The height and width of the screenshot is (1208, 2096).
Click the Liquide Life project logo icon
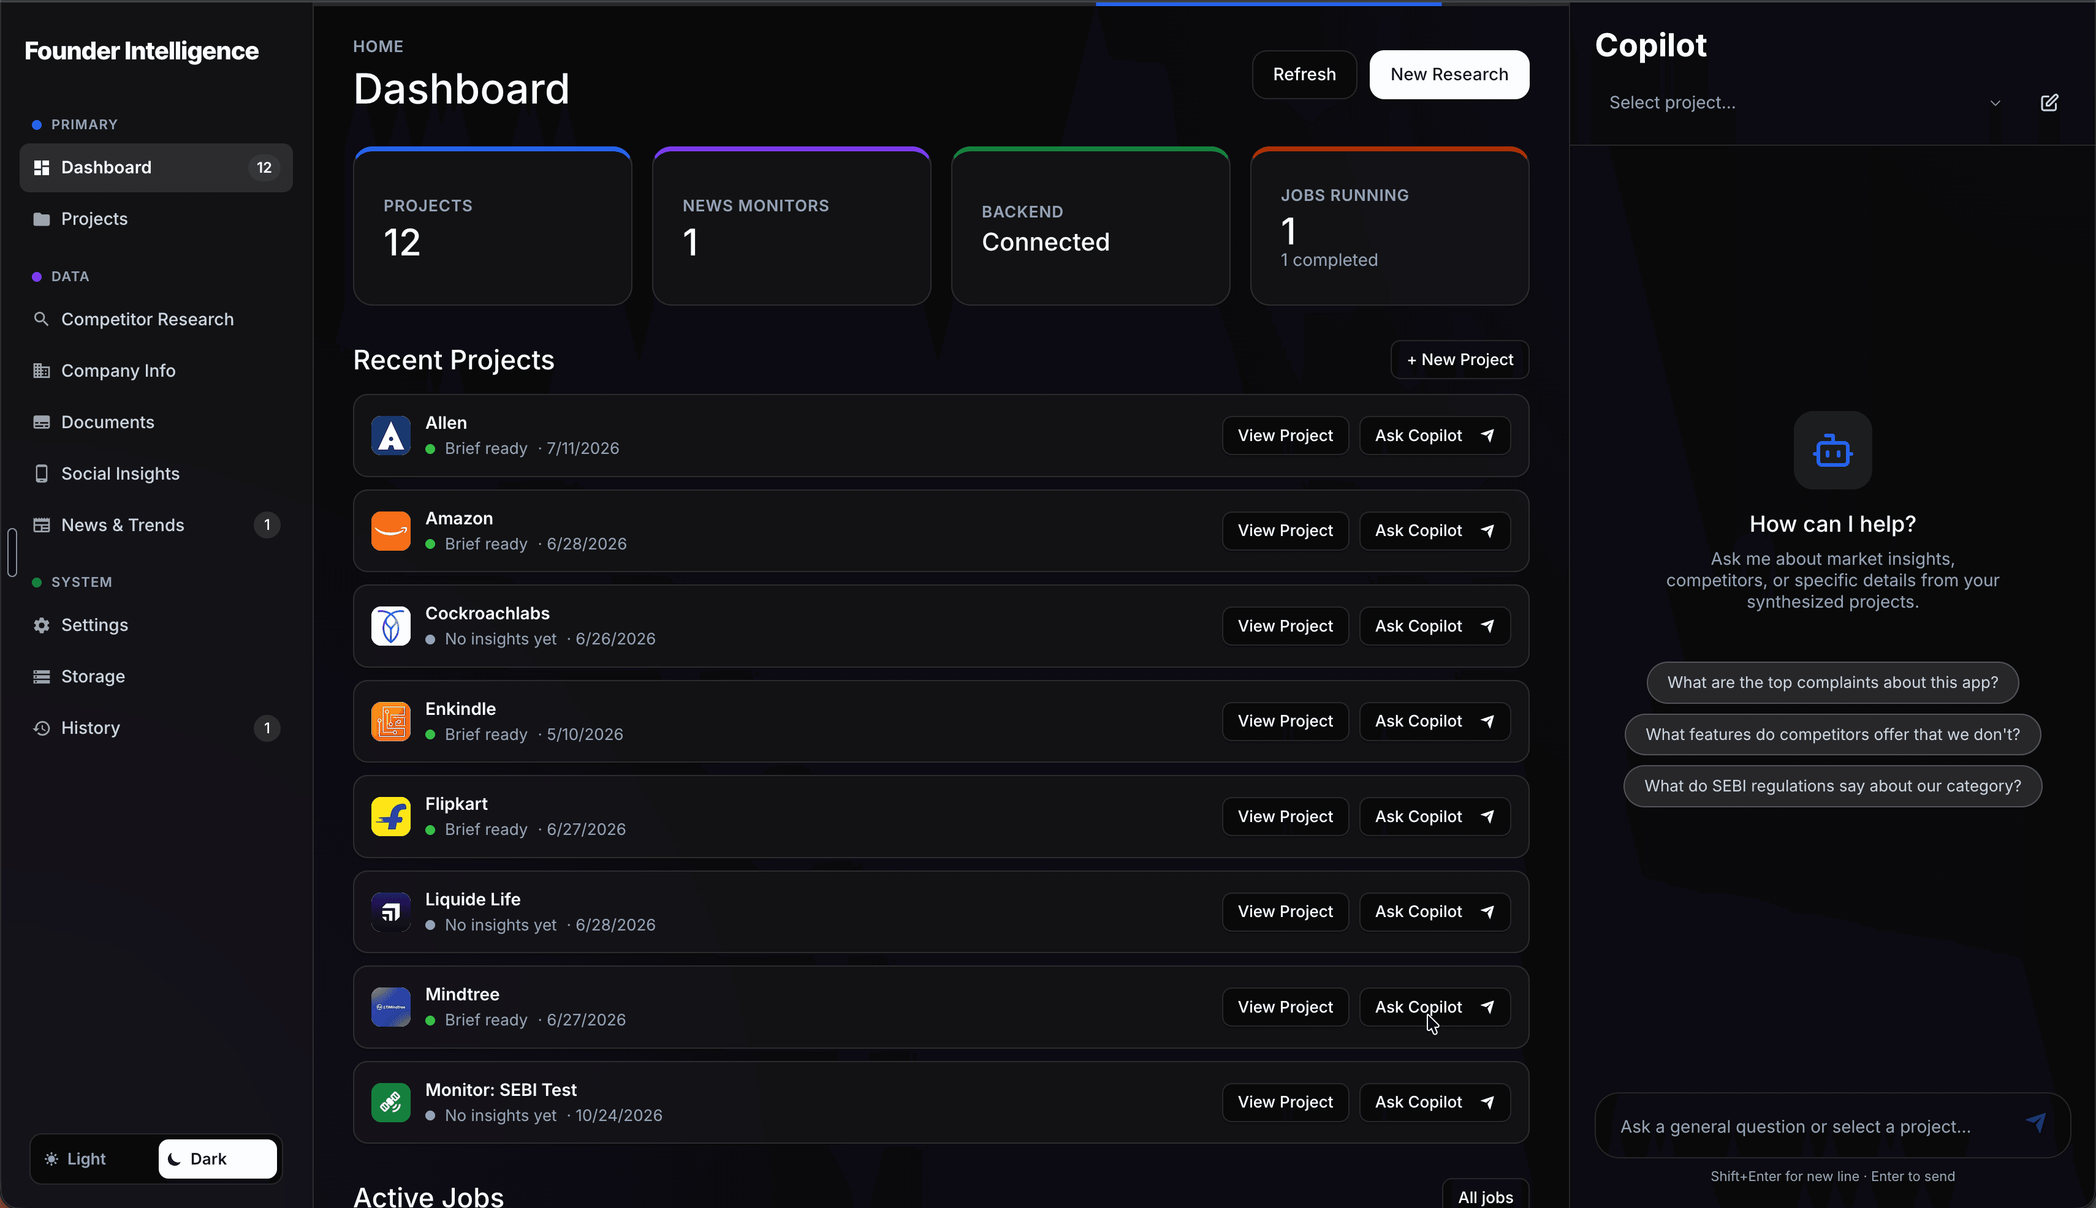tap(390, 912)
